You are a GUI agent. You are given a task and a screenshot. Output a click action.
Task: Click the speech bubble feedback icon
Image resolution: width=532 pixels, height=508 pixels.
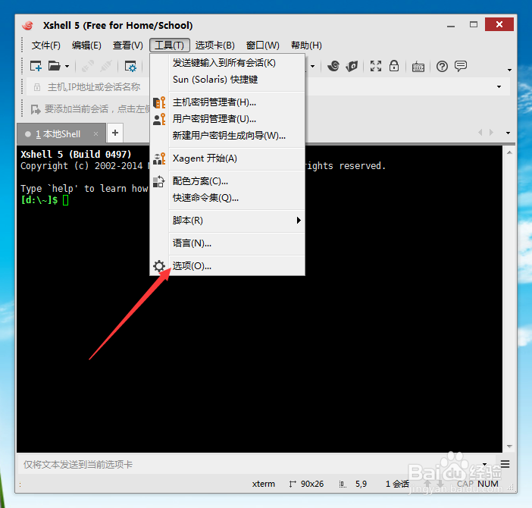pos(461,66)
